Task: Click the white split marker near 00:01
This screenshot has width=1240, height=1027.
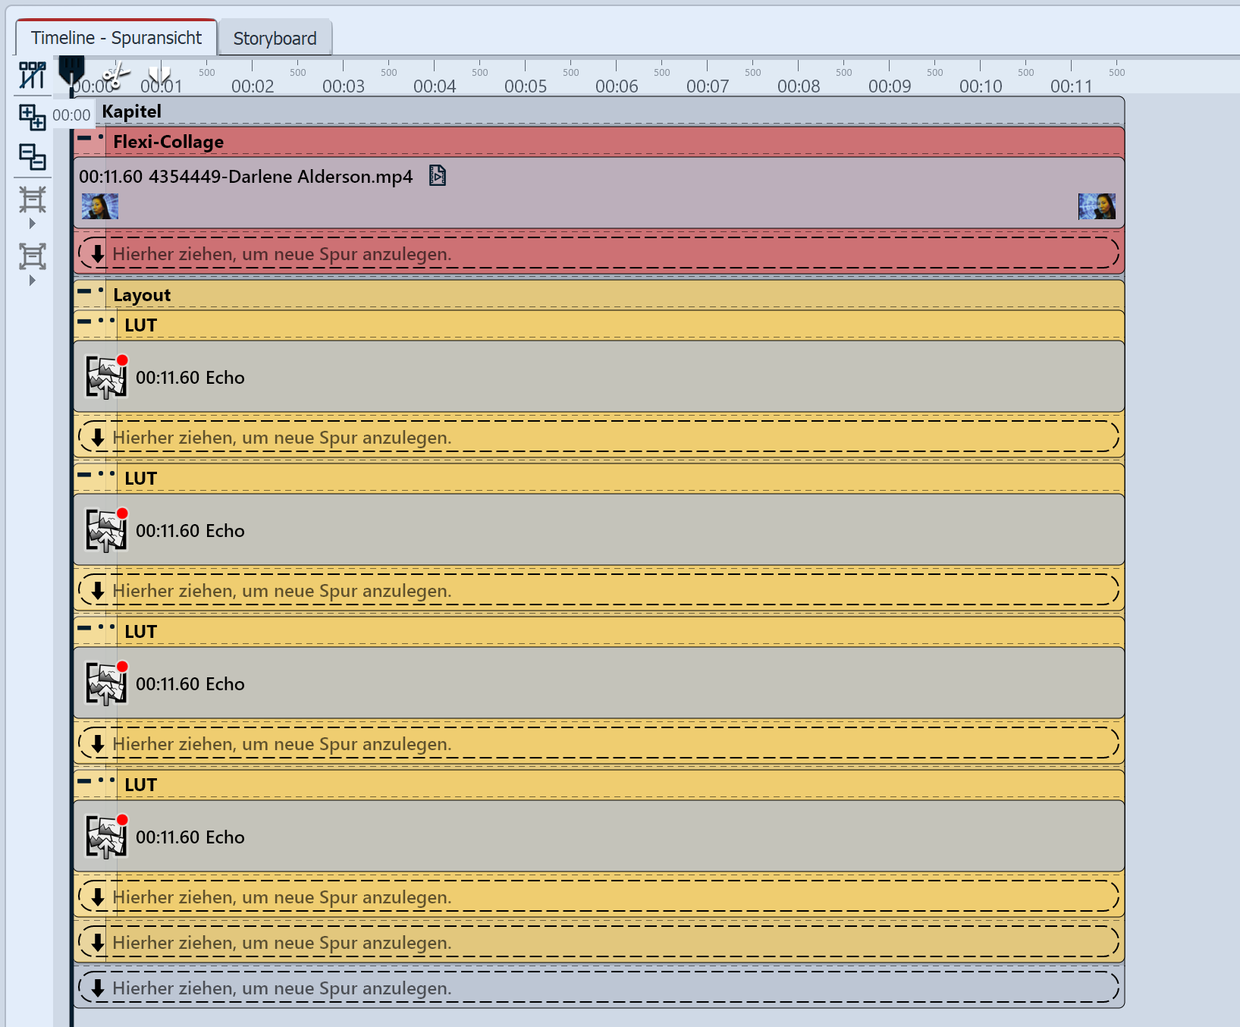Action: (159, 74)
